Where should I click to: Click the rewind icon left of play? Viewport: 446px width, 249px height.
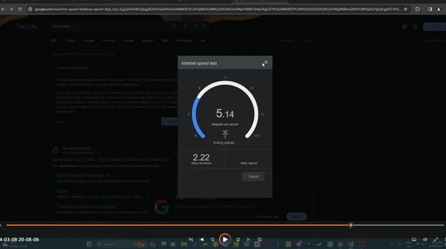point(213,239)
